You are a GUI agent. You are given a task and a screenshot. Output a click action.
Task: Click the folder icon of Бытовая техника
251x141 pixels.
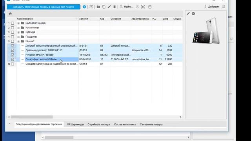tap(23, 23)
